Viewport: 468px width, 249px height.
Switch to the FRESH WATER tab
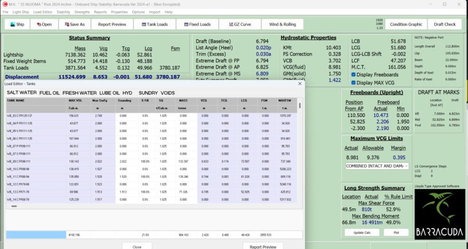[80, 93]
